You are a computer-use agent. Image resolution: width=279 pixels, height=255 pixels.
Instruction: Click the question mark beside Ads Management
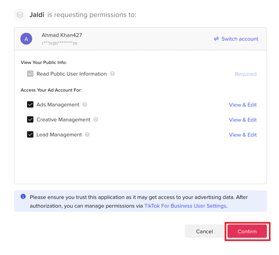click(x=85, y=105)
